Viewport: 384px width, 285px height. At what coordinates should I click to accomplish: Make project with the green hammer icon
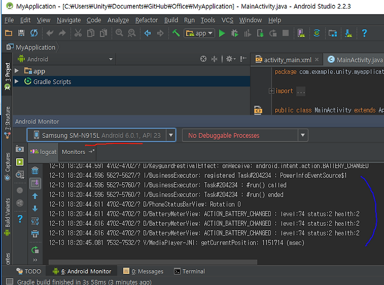[176, 33]
